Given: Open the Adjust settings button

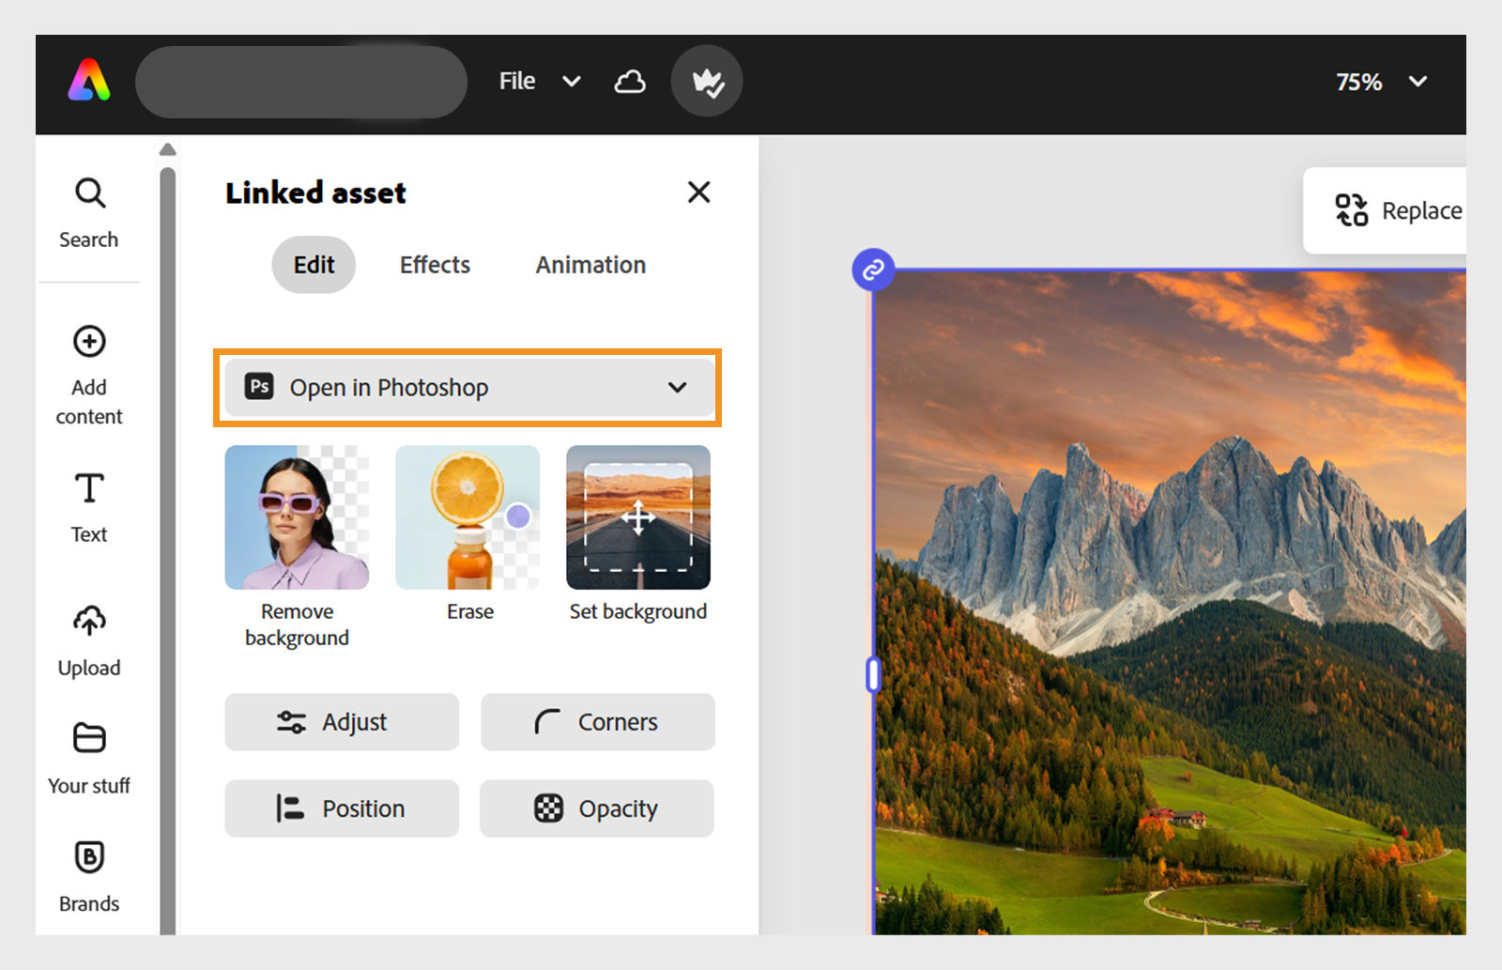Looking at the screenshot, I should coord(342,722).
